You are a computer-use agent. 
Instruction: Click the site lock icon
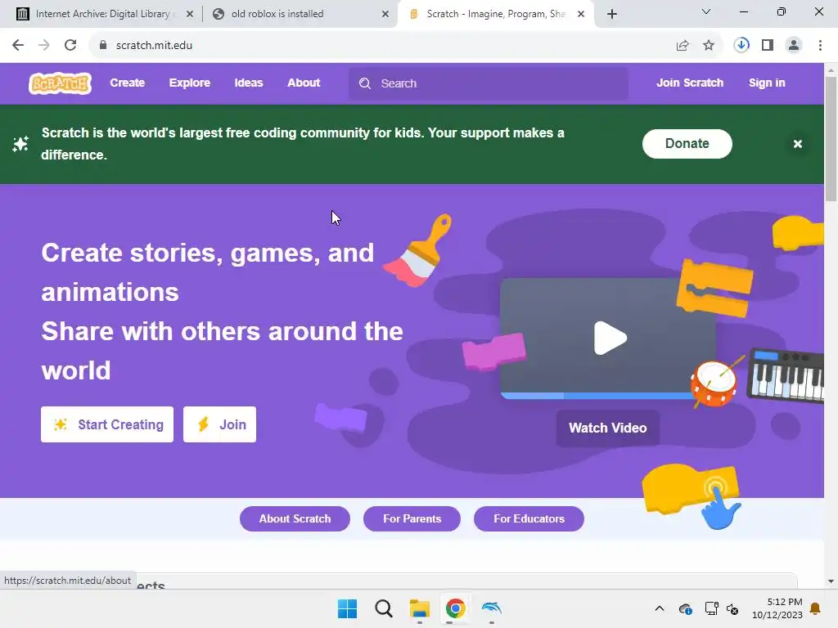pyautogui.click(x=103, y=46)
